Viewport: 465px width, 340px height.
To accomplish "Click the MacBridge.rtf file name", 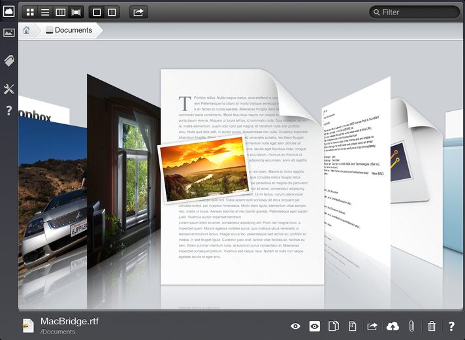I will [69, 321].
